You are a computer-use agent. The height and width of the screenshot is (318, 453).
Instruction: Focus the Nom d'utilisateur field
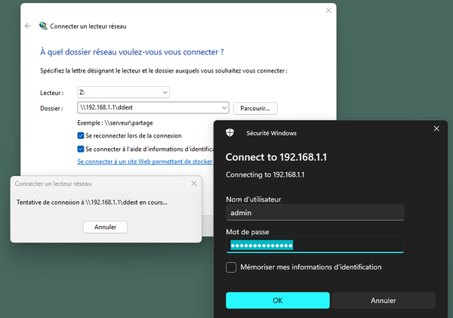click(315, 213)
